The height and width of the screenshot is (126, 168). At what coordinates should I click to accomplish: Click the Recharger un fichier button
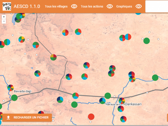(x=28, y=117)
